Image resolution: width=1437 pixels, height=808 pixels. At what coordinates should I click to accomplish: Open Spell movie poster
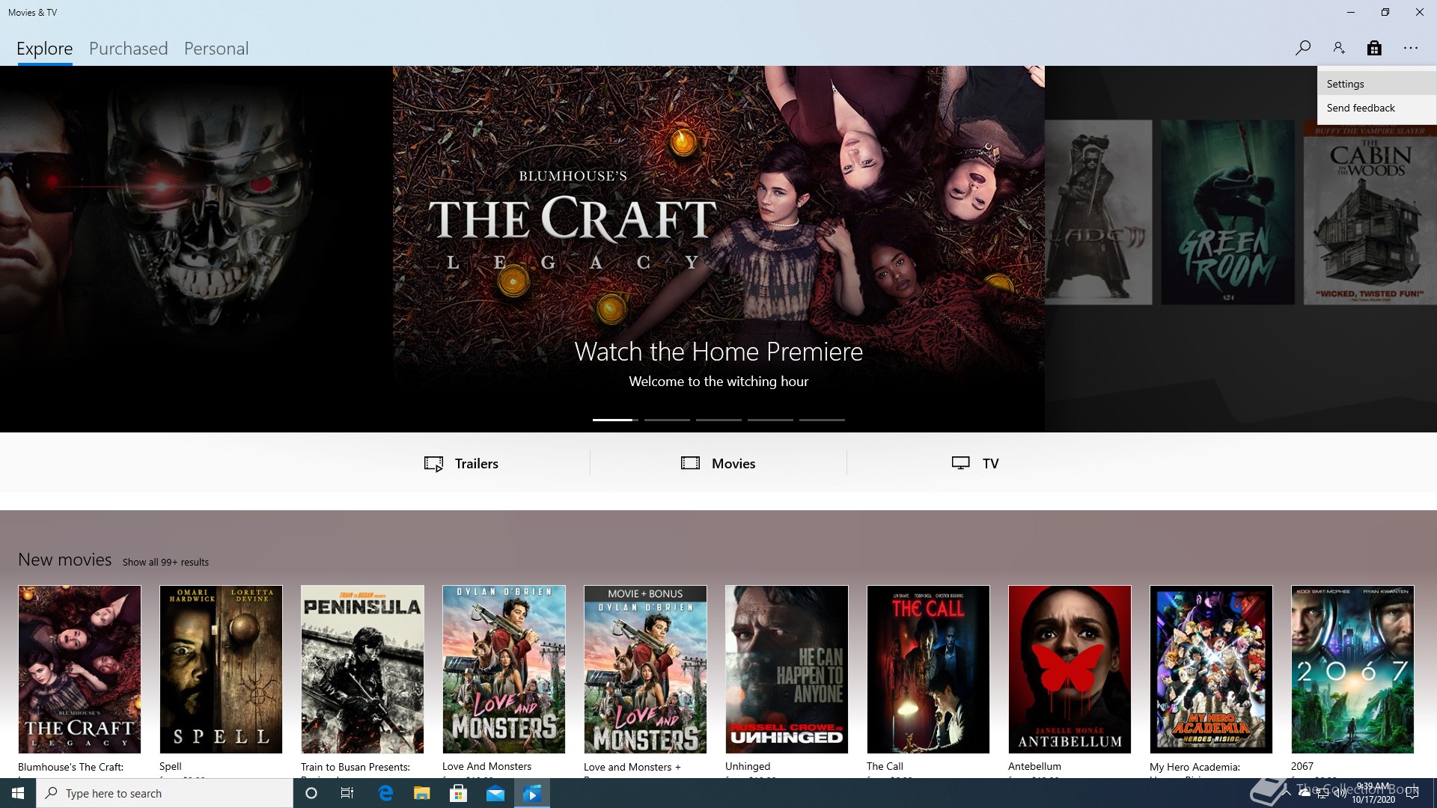(221, 669)
